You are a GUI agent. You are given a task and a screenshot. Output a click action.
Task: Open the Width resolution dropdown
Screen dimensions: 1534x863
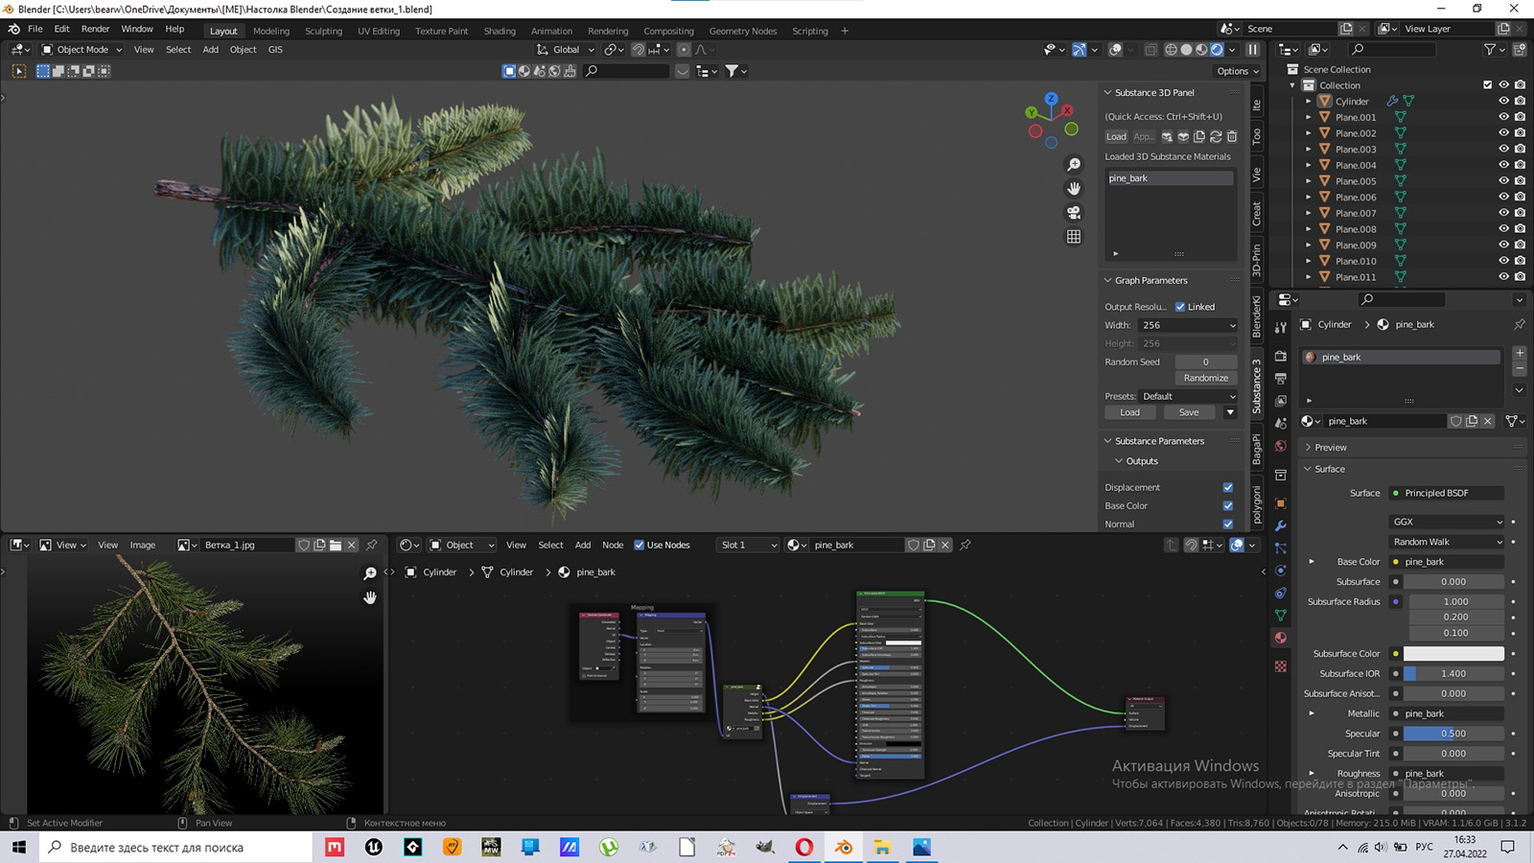pos(1188,325)
